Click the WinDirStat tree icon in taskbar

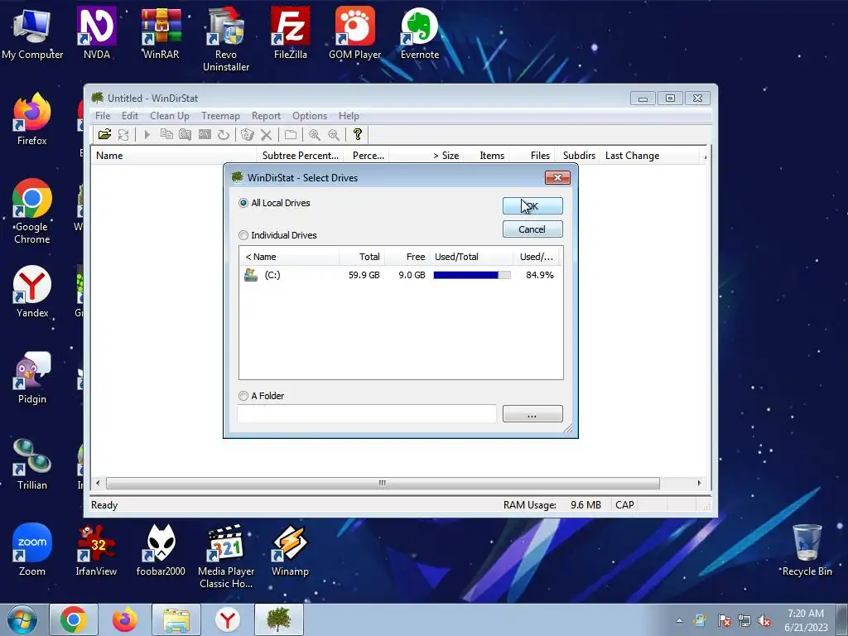pos(279,619)
